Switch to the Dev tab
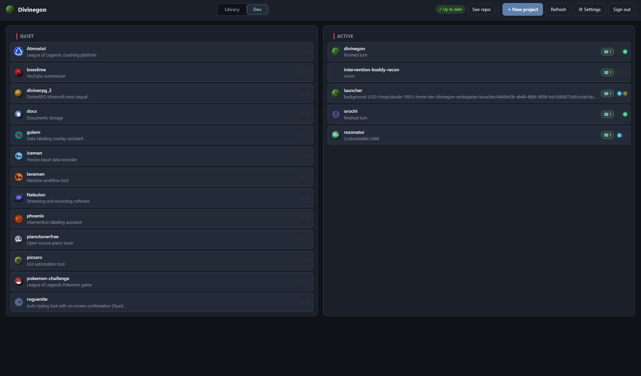 point(257,9)
